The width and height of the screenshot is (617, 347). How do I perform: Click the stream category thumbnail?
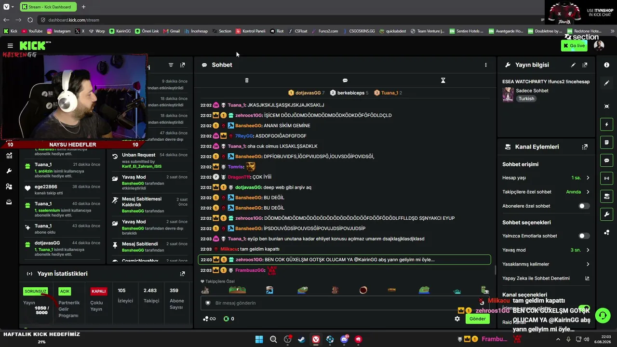pos(508,94)
